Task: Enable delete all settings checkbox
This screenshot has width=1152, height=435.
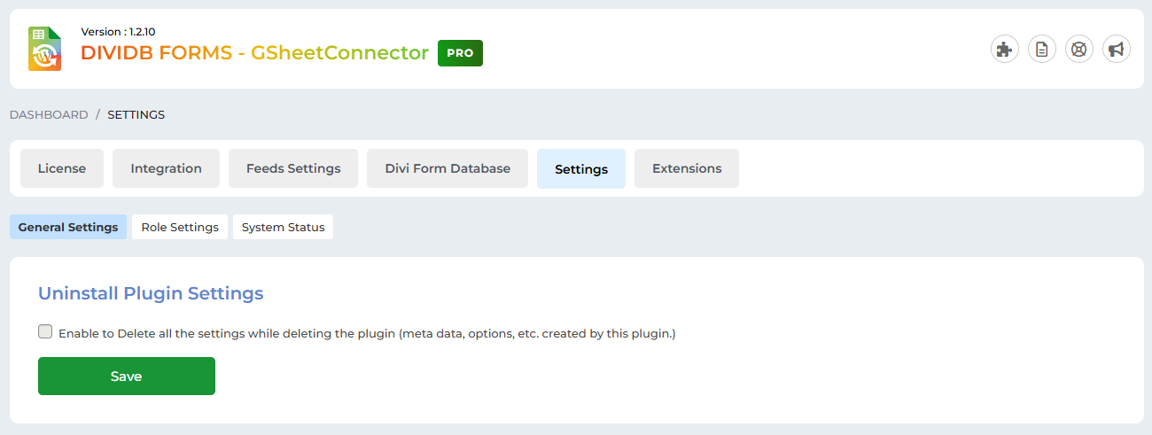Action: pyautogui.click(x=45, y=332)
